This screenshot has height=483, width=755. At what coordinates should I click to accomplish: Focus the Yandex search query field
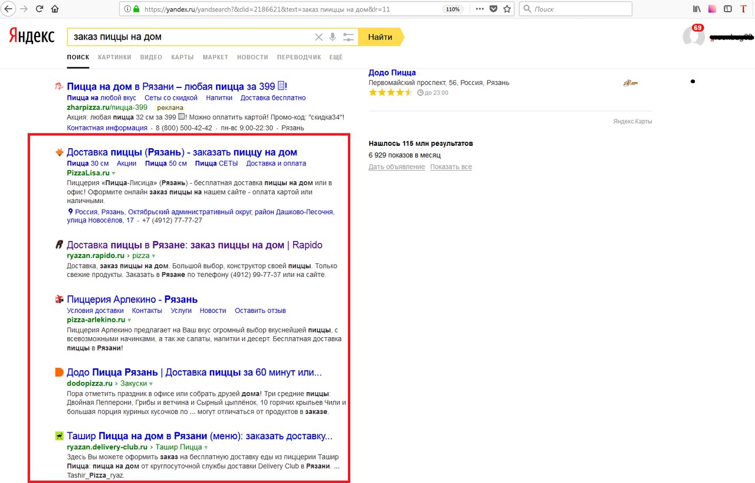pos(192,37)
